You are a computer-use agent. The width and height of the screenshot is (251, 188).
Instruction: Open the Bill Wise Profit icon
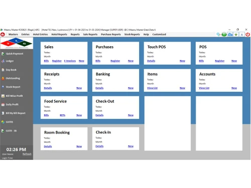[x=3, y=96]
